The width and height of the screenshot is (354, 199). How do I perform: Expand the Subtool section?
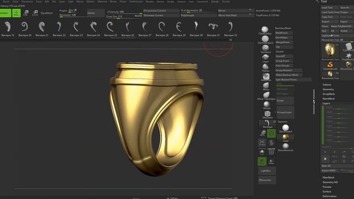(327, 85)
